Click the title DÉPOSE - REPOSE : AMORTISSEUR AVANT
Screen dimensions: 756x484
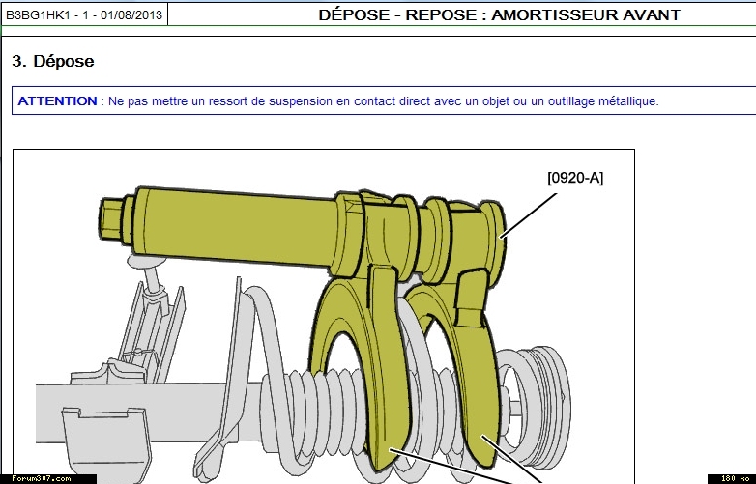499,15
